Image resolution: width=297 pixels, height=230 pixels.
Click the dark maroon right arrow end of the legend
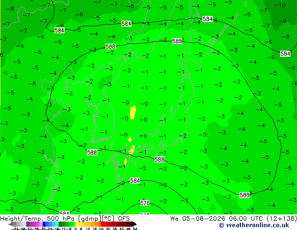134,224
